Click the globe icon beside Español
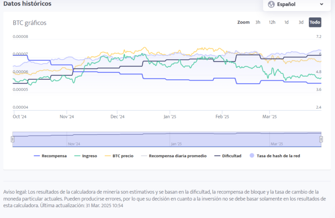This screenshot has width=335, height=218. (271, 4)
